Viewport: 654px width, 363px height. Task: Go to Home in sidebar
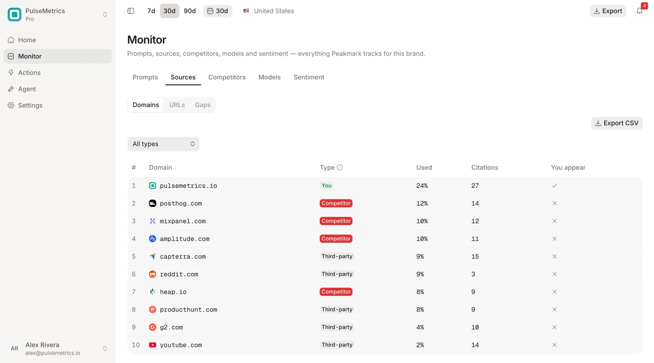58,40
